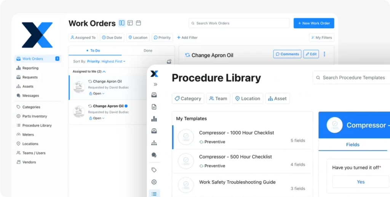This screenshot has width=390, height=197.
Task: Open the Assigned To filter
Action: pos(83,38)
